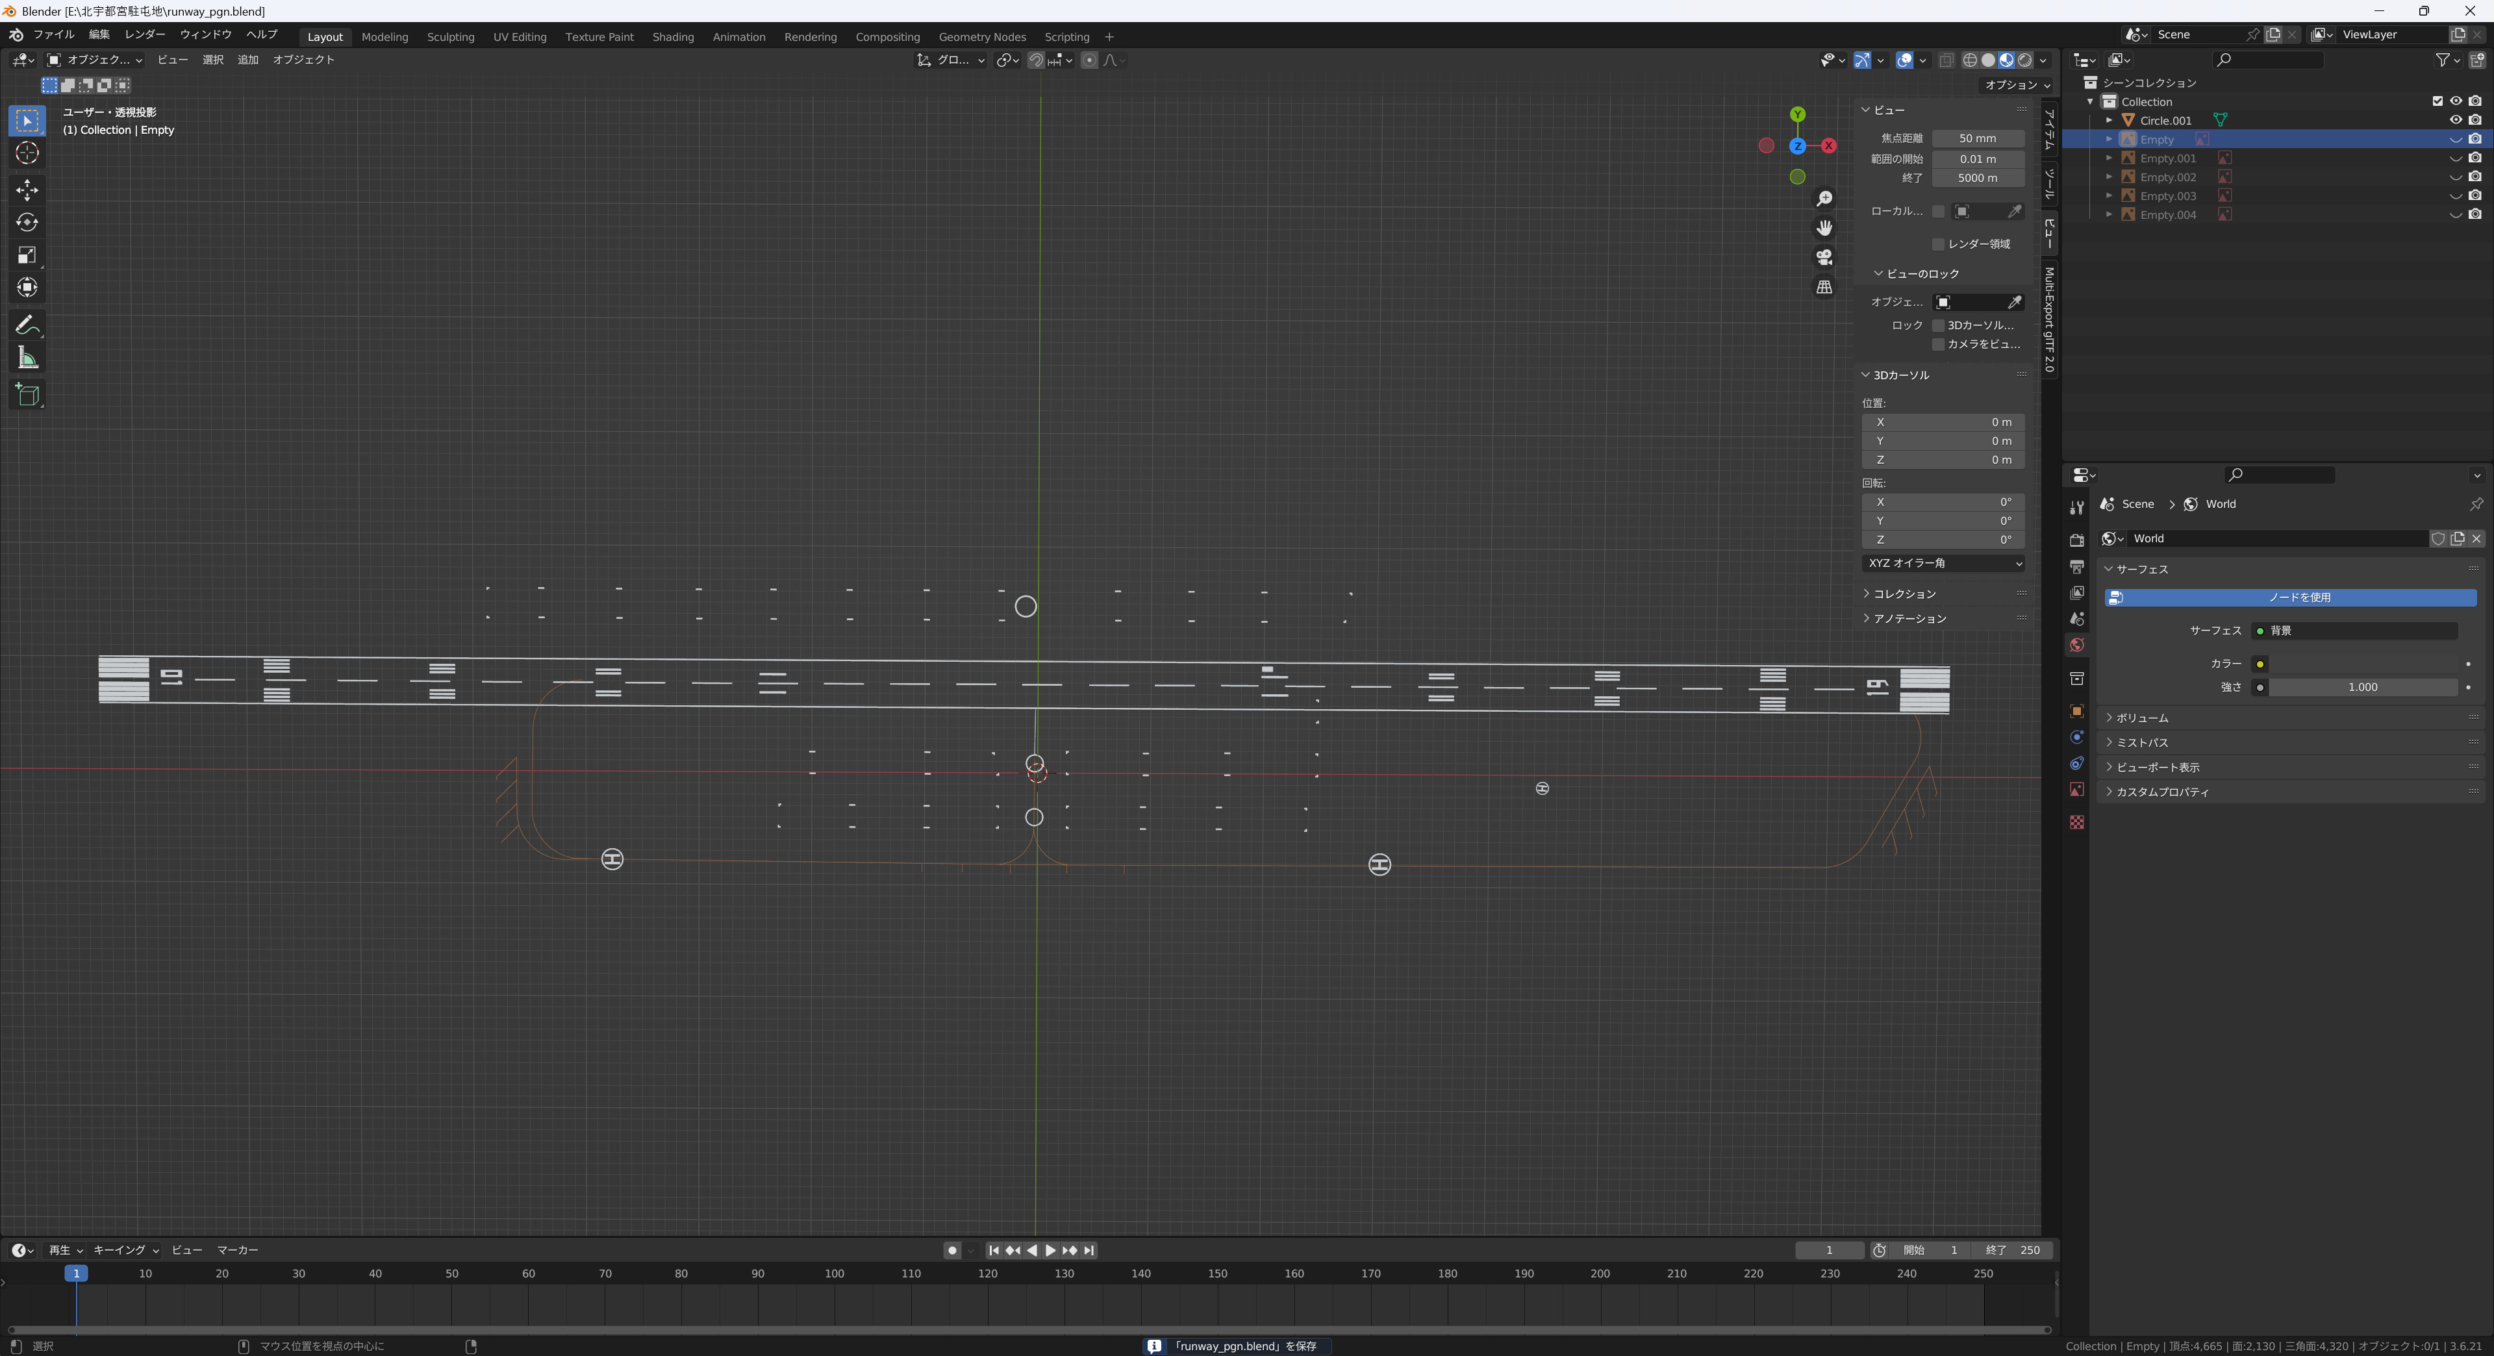Image resolution: width=2494 pixels, height=1356 pixels.
Task: Open the Output properties tab icon
Action: (x=2077, y=566)
